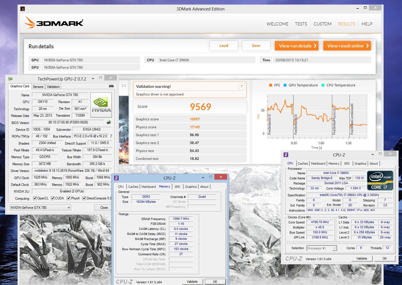Click the Graphics score value 10557

195,119
